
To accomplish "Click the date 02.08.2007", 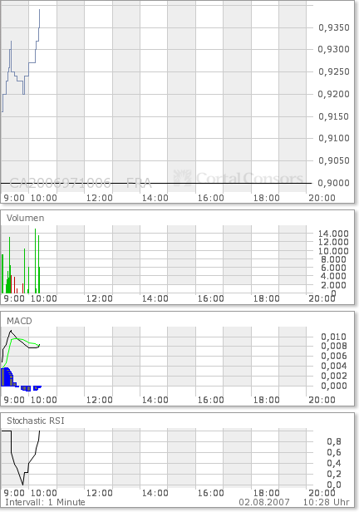I will coord(264,502).
